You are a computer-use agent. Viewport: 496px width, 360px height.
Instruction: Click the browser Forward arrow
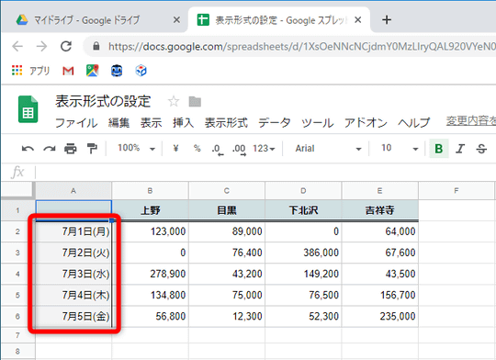pyautogui.click(x=41, y=47)
